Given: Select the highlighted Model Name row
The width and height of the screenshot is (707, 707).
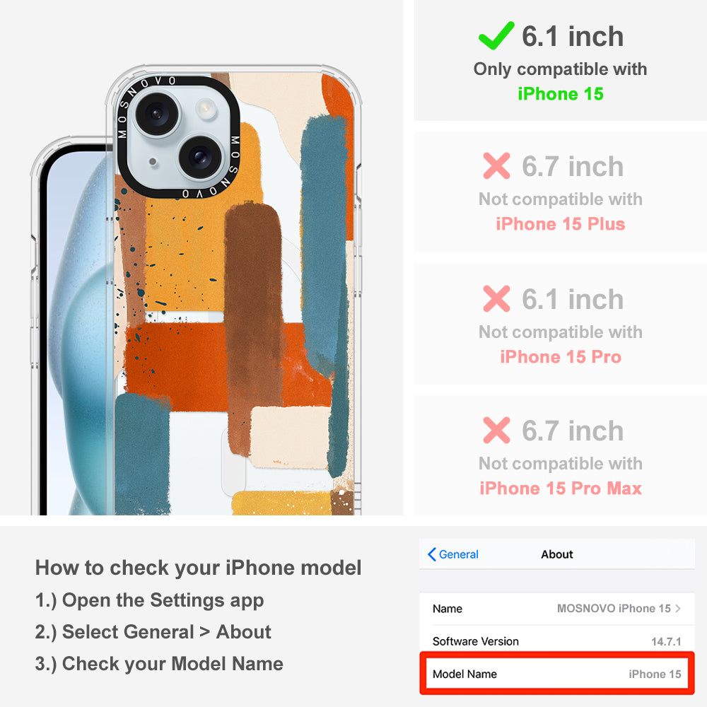Looking at the screenshot, I should (557, 674).
